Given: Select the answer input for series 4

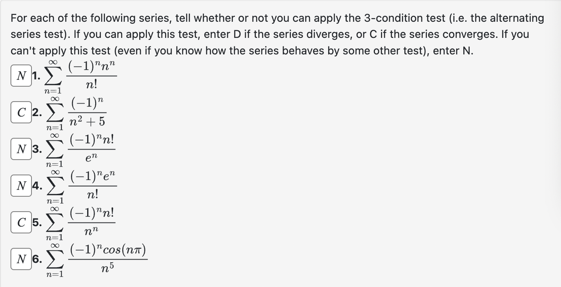Looking at the screenshot, I should pos(21,186).
